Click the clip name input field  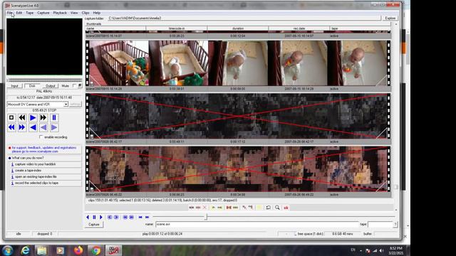(257, 225)
